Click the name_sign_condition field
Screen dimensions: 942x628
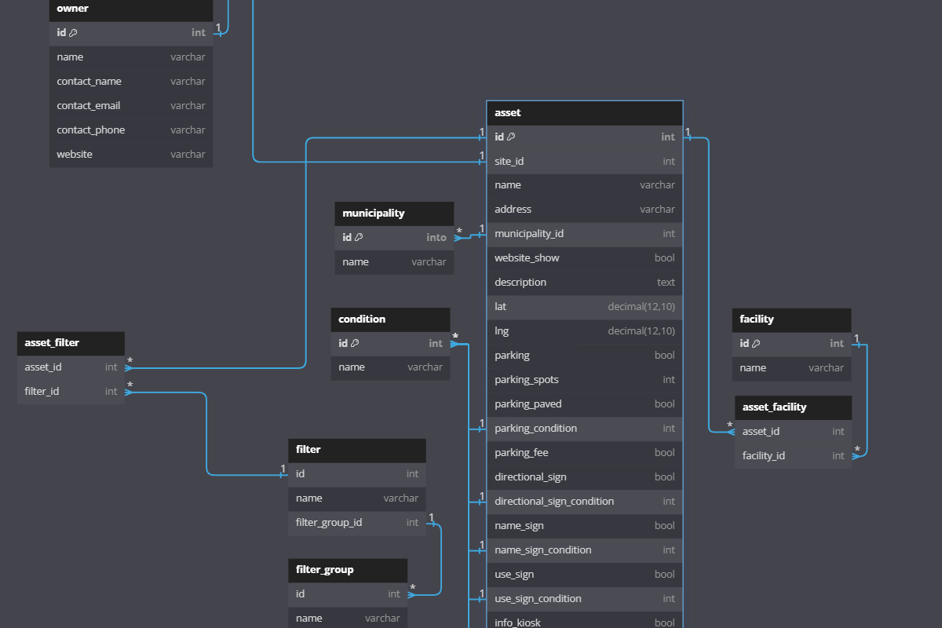[x=585, y=551]
